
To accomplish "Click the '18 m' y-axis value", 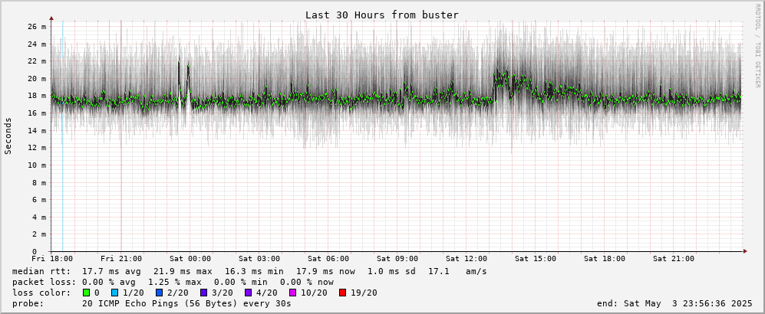I will [x=37, y=96].
